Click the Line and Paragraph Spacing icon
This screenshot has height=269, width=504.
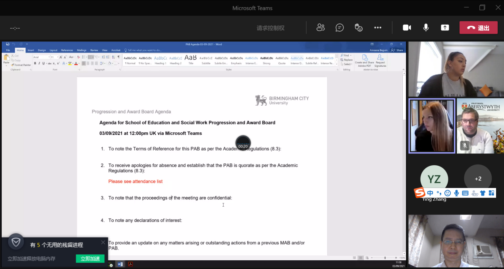pyautogui.click(x=103, y=63)
